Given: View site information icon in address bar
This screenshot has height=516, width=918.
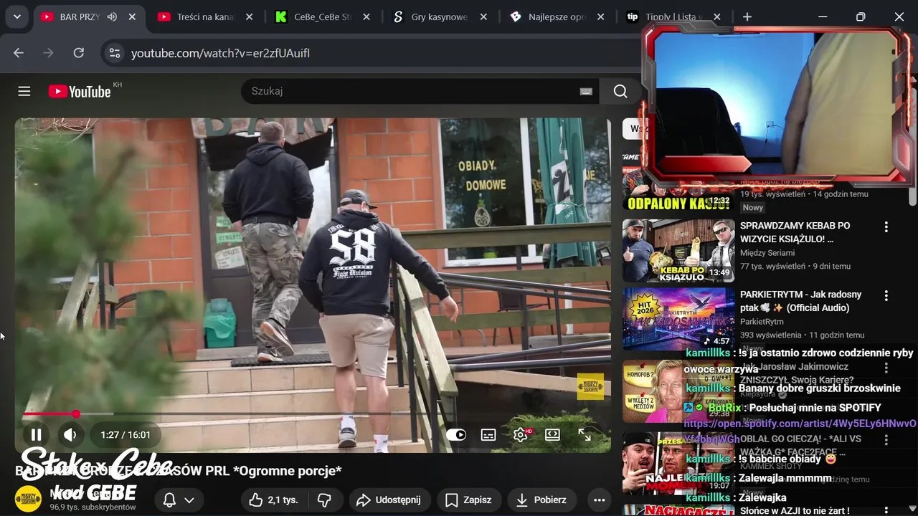Looking at the screenshot, I should [113, 53].
